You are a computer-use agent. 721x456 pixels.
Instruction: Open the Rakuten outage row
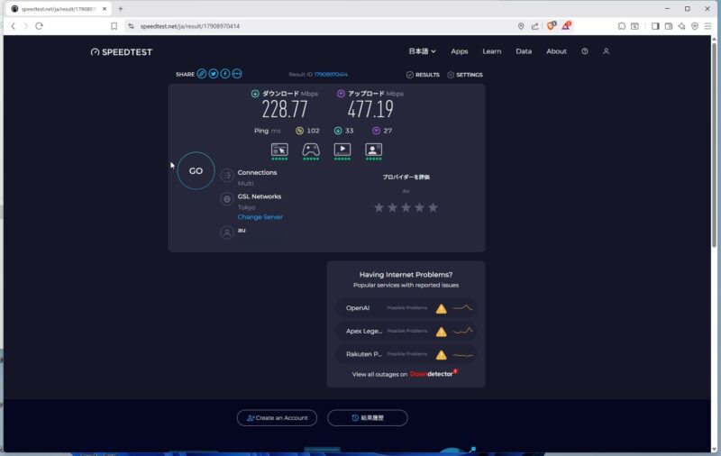tap(406, 354)
